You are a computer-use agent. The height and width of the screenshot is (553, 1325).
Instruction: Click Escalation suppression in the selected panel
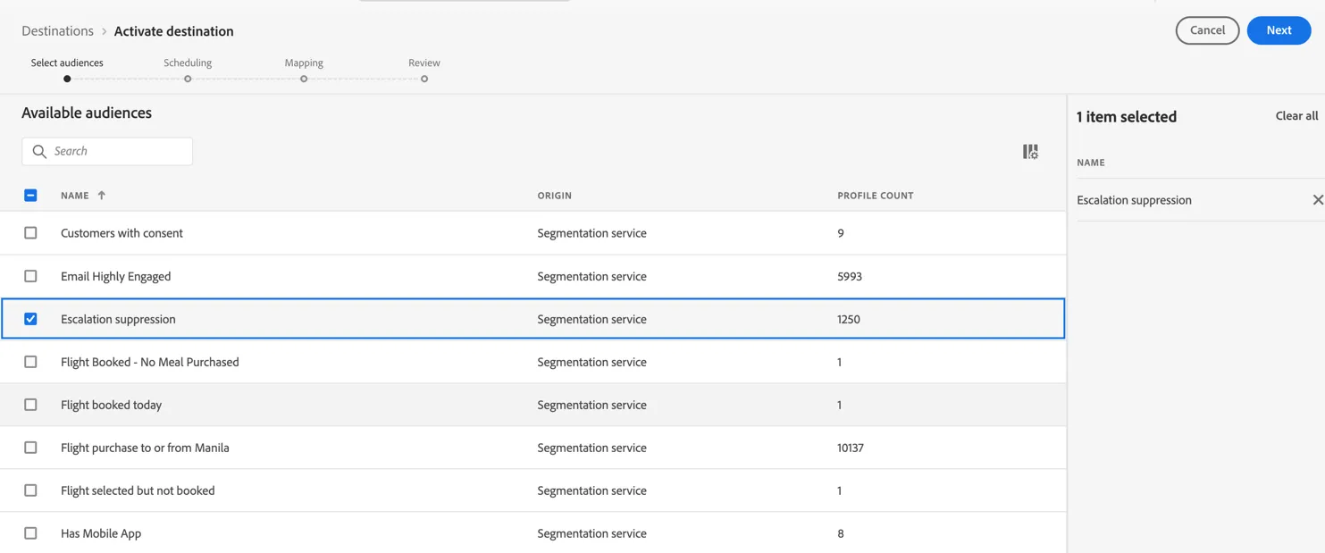1134,200
